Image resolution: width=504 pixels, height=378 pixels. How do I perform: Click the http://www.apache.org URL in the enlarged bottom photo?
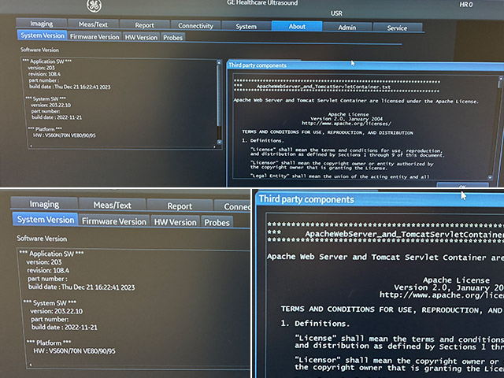point(442,295)
